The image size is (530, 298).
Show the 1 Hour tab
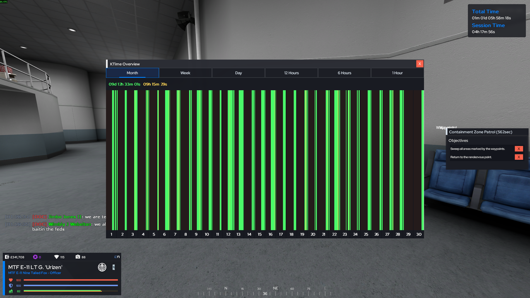[x=397, y=73]
